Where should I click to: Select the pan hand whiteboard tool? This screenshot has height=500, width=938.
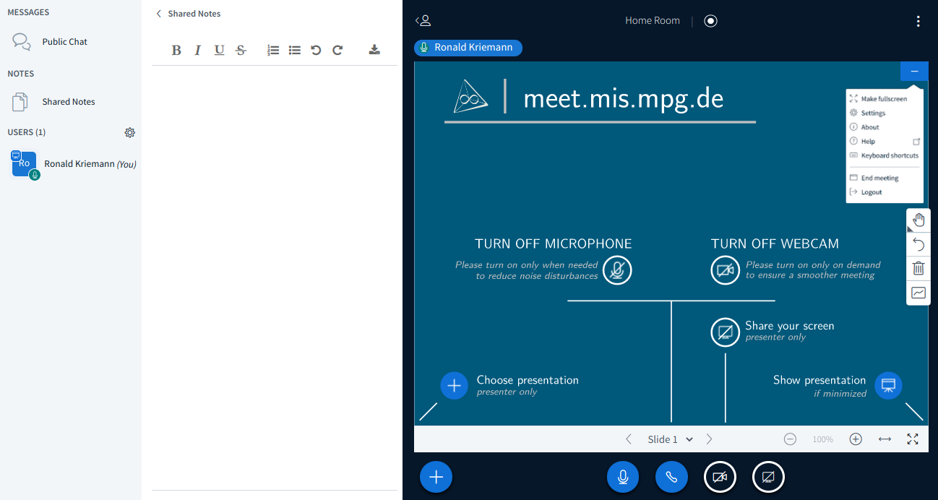click(918, 220)
